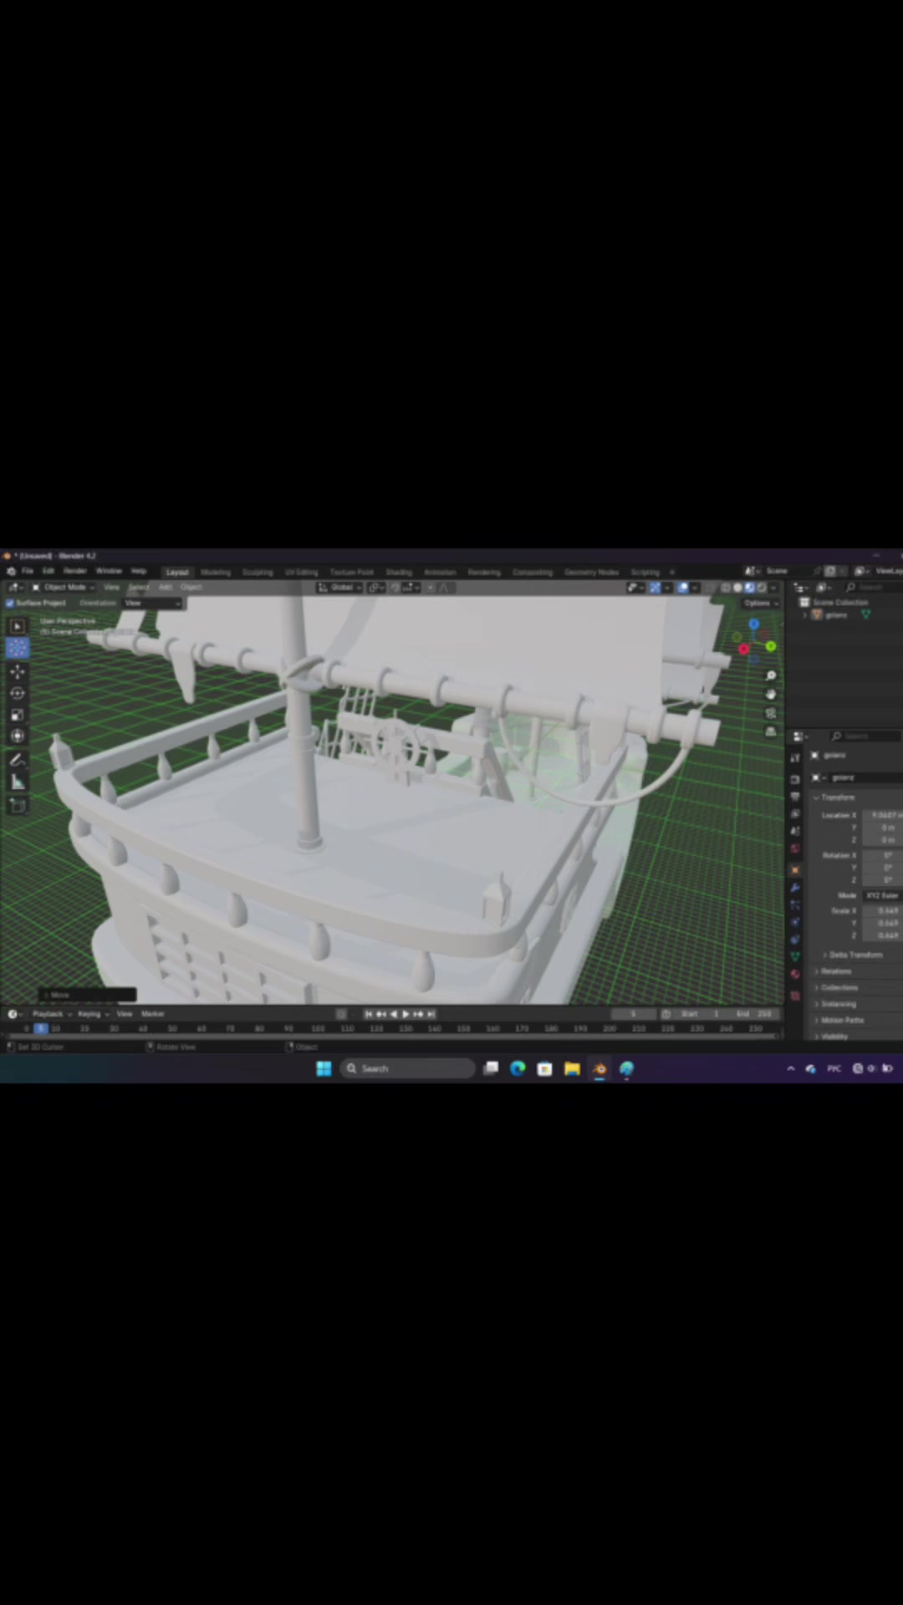
Task: Select the Select Box tool
Action: coord(18,626)
